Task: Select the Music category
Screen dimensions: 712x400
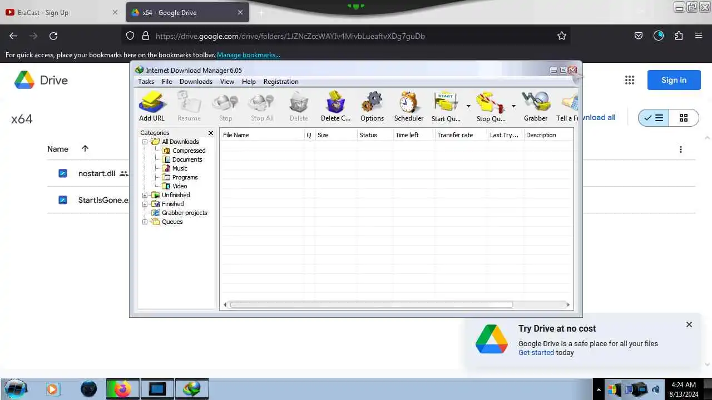Action: (x=180, y=168)
